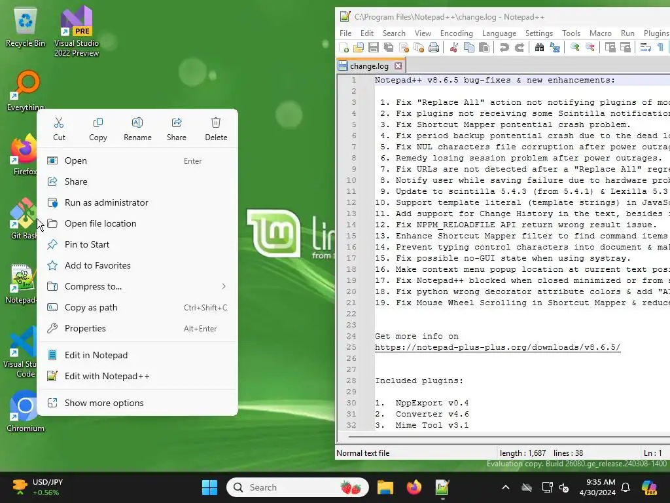This screenshot has height=503, width=670.
Task: Open the File menu in Notepad++
Action: click(x=345, y=33)
